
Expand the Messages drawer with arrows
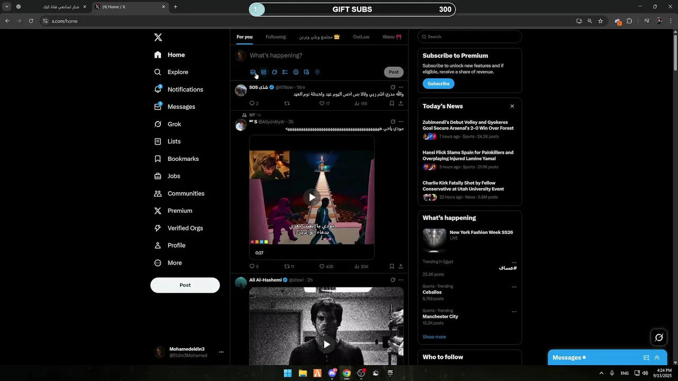click(x=657, y=358)
